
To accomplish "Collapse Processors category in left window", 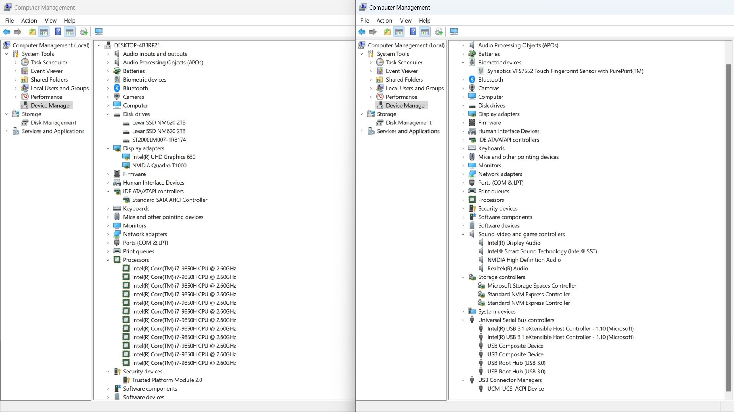I will [108, 260].
